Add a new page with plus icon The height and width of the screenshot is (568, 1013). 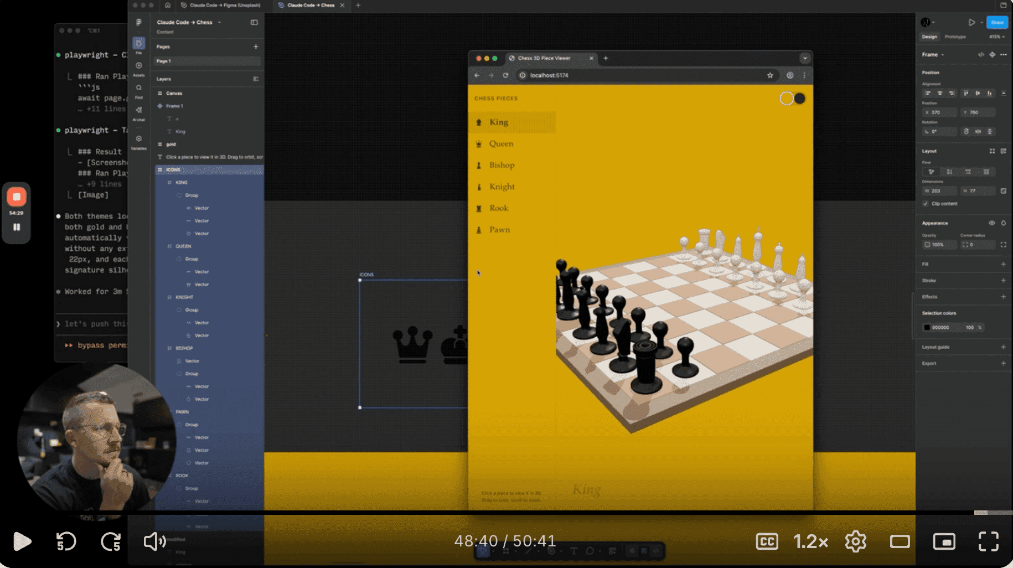pos(256,47)
